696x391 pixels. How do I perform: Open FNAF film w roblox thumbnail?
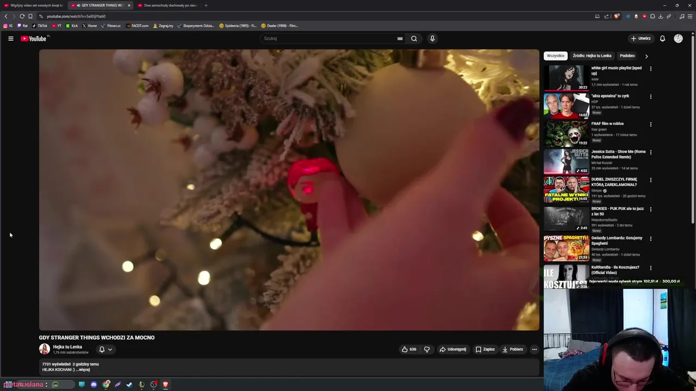click(x=566, y=134)
